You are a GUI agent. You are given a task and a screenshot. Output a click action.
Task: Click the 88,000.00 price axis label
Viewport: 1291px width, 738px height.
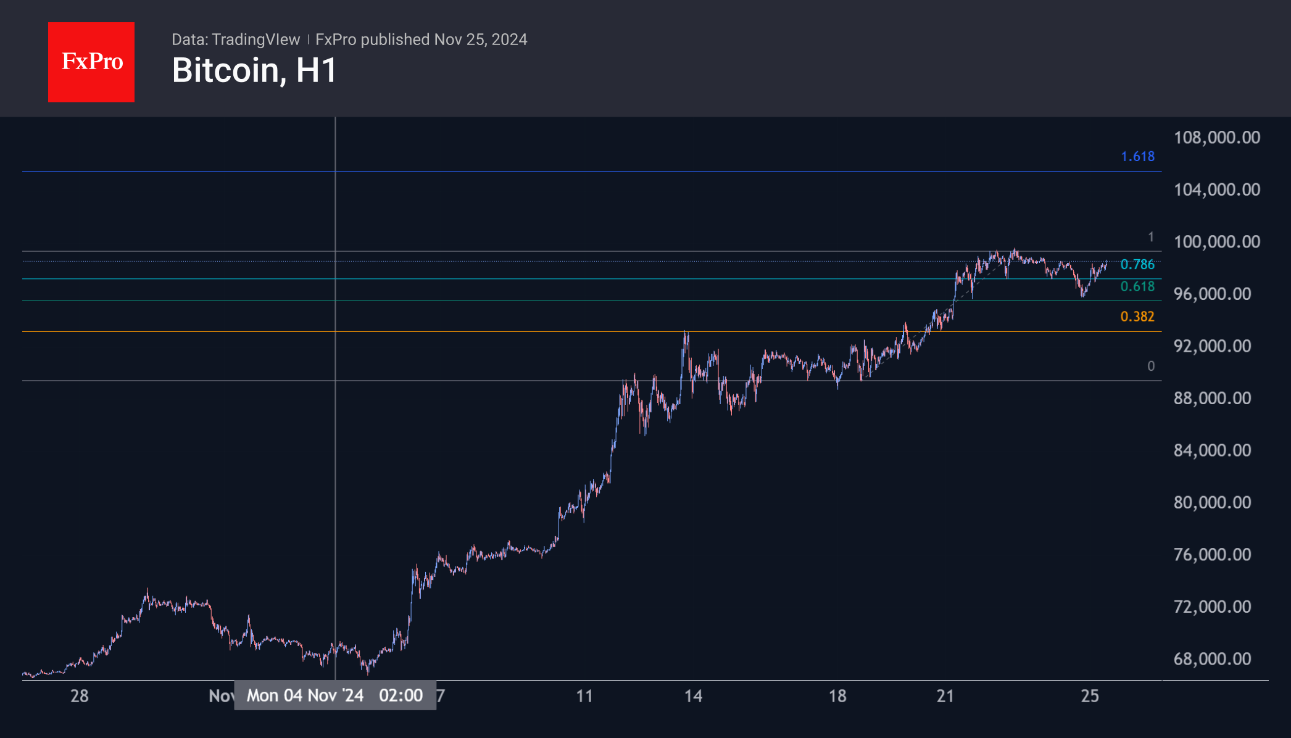click(1212, 398)
